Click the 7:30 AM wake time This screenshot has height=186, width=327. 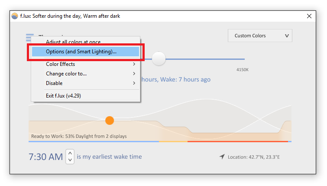pos(45,157)
